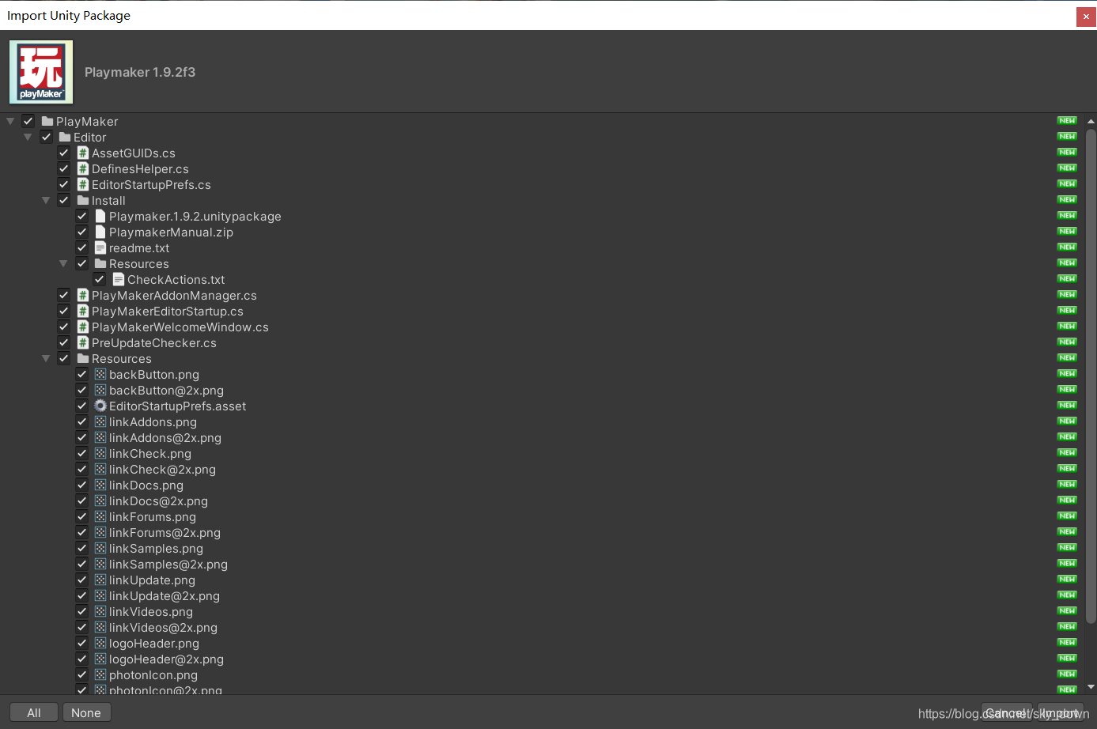Toggle the CheckActions.txt checkbox
The width and height of the screenshot is (1097, 729).
[100, 279]
